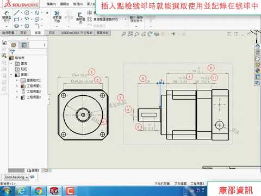Select the Arc sketch tool
Viewport: 261px width, 196px height.
click(x=27, y=19)
